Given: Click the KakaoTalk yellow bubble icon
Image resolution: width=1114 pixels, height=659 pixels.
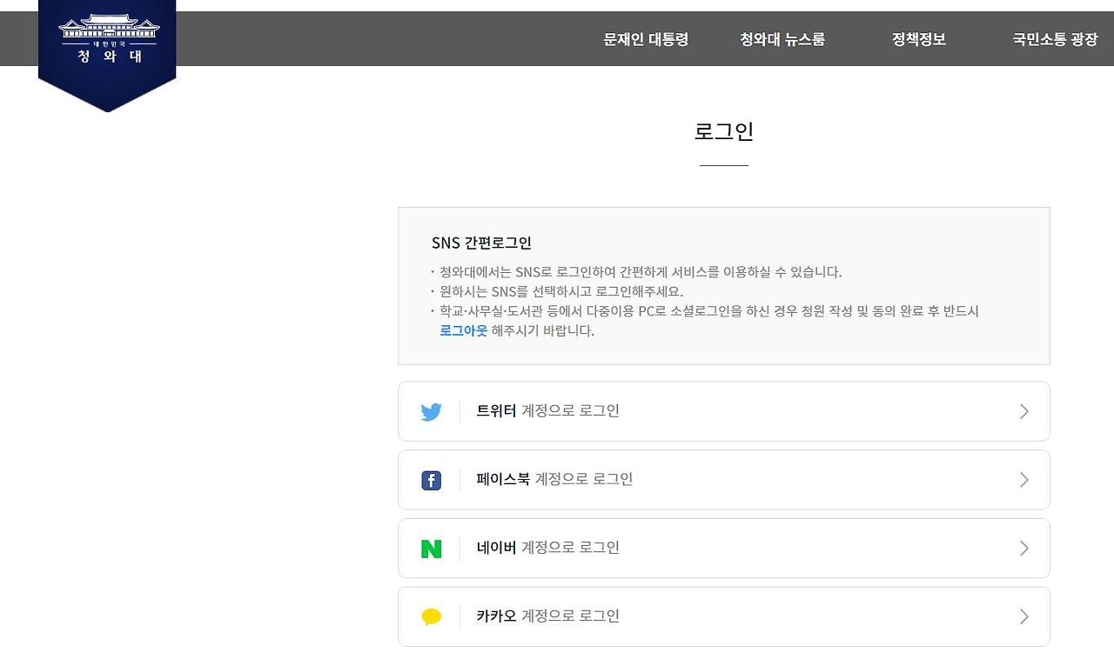Looking at the screenshot, I should point(431,617).
